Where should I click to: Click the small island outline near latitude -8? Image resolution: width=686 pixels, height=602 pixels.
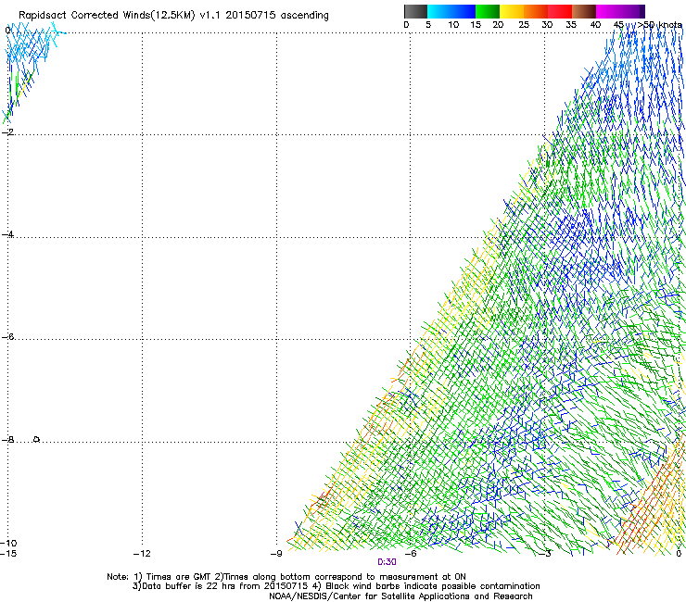click(37, 439)
